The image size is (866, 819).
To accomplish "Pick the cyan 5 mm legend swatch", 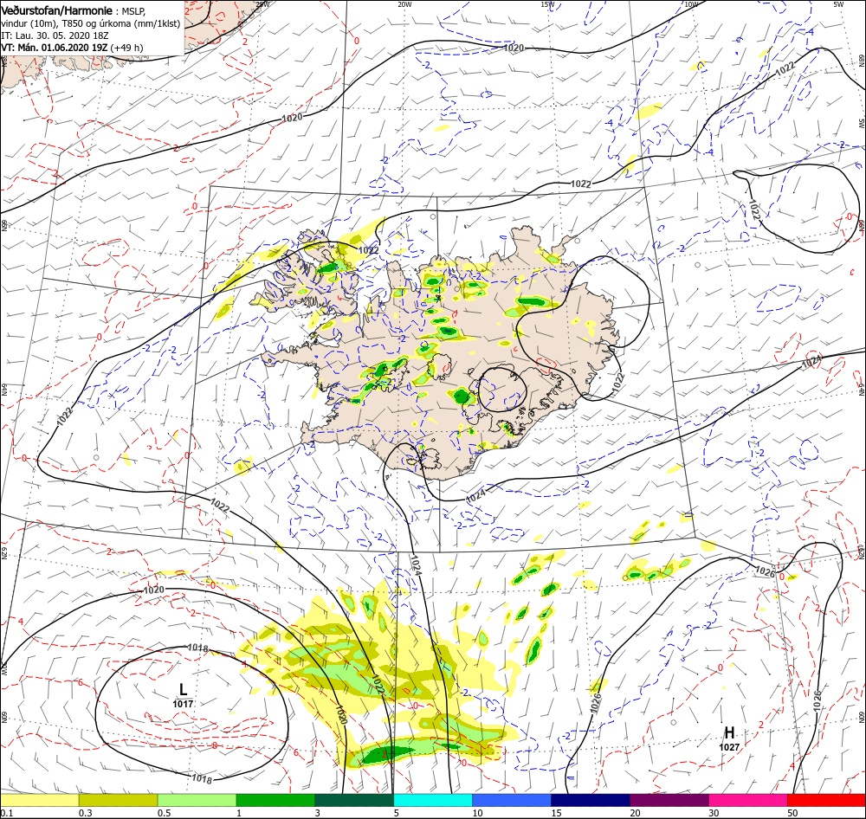I will [433, 800].
